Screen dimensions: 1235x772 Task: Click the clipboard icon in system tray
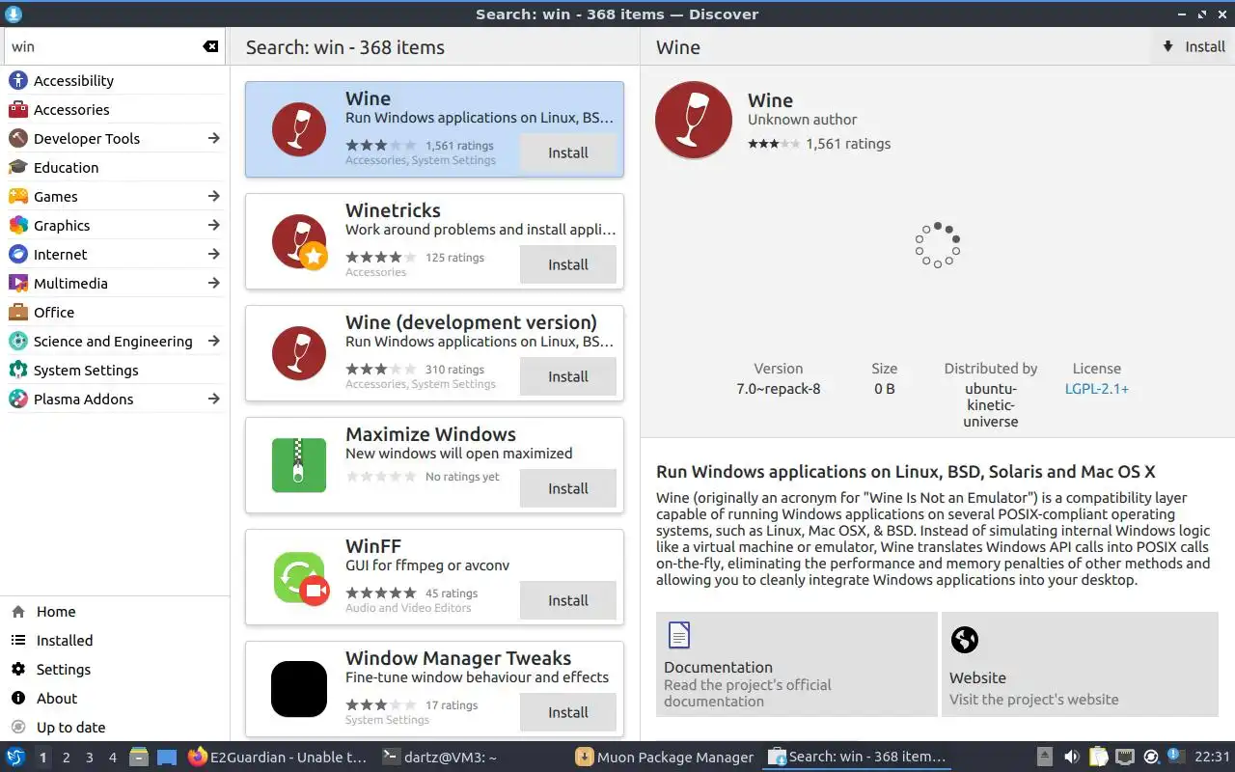[1098, 757]
